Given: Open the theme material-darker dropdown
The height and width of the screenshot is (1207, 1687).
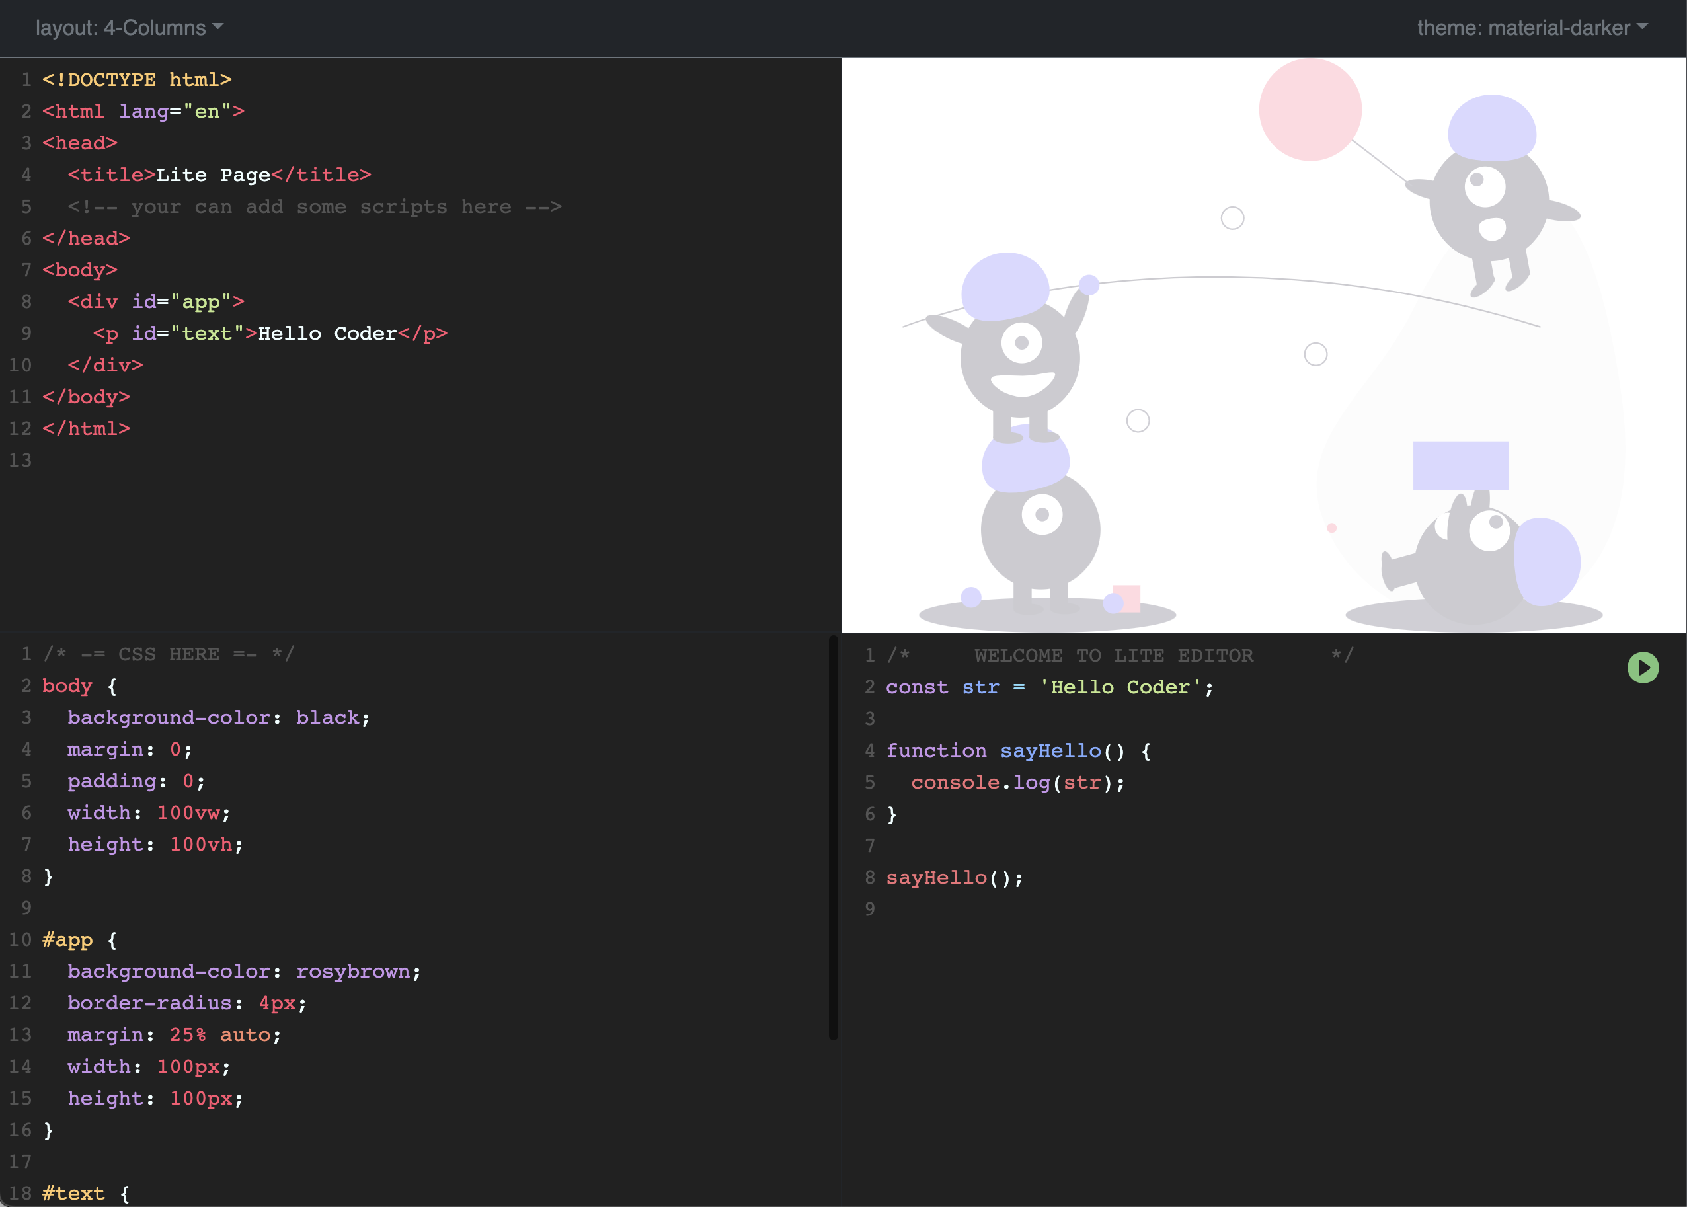Looking at the screenshot, I should [1531, 28].
